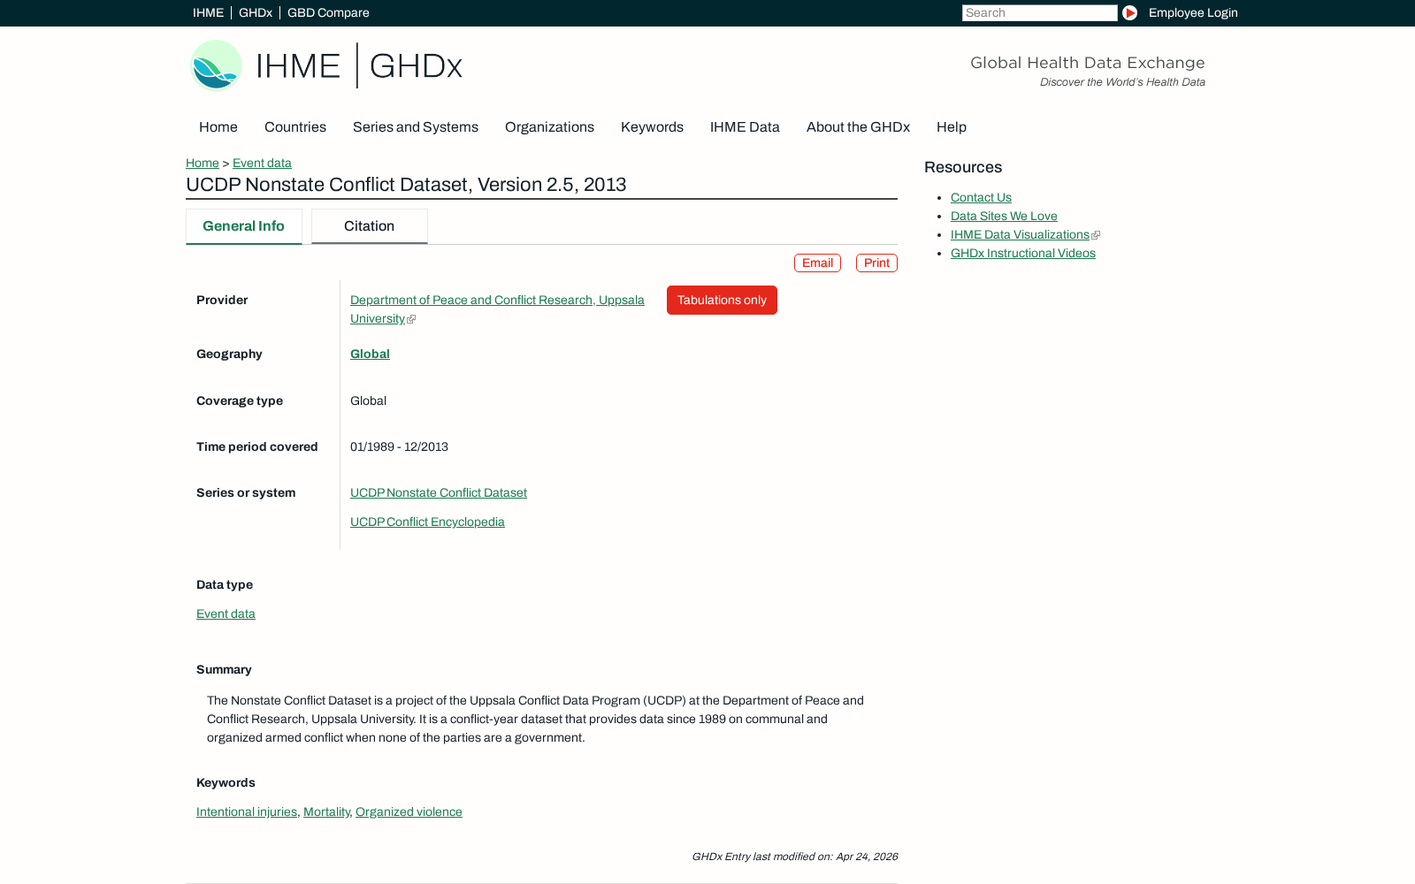Click the IHME leaf logo icon

pyautogui.click(x=216, y=65)
